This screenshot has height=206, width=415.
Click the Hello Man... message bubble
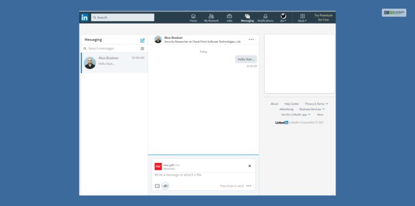pyautogui.click(x=246, y=59)
